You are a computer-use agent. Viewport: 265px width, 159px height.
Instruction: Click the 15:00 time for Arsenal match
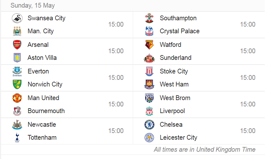point(116,51)
